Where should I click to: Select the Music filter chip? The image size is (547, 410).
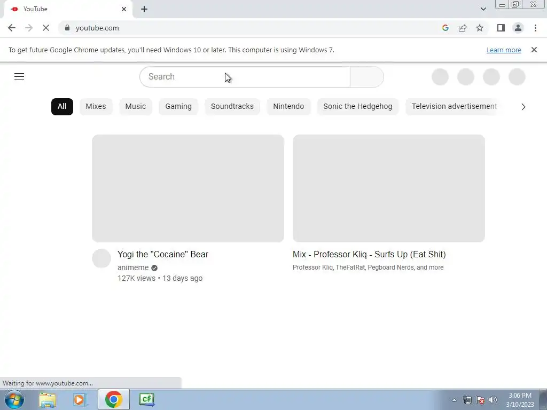pyautogui.click(x=135, y=106)
